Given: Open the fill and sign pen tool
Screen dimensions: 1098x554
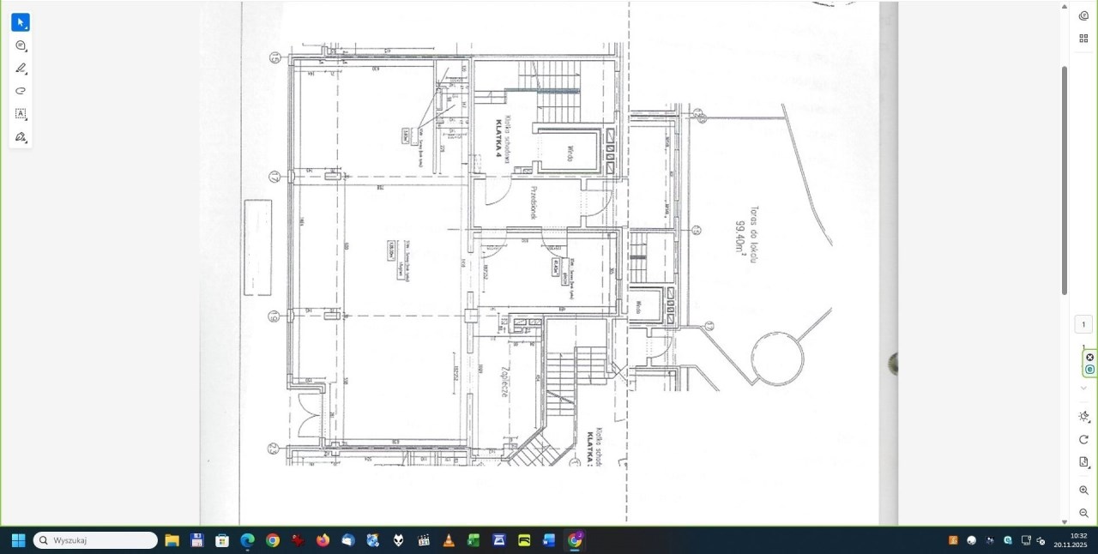Looking at the screenshot, I should coord(21,137).
